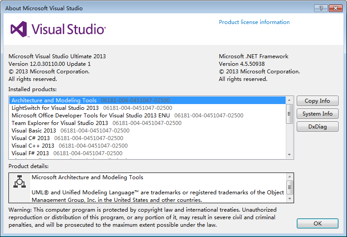
Task: Click the help question mark button
Action: [x=321, y=8]
